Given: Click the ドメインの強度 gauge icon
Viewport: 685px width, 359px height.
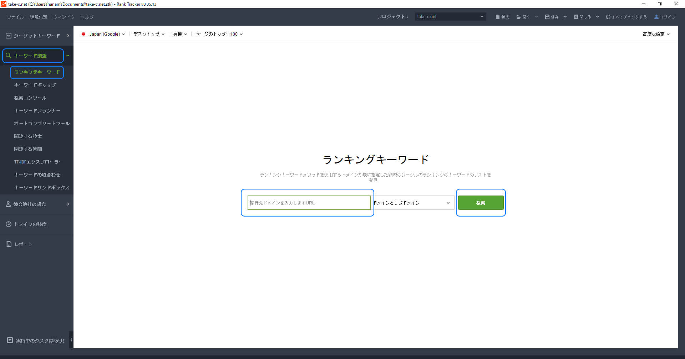Looking at the screenshot, I should pos(9,224).
